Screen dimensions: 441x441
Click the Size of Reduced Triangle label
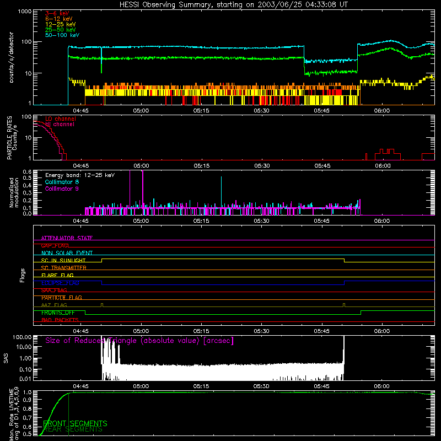[x=139, y=341]
